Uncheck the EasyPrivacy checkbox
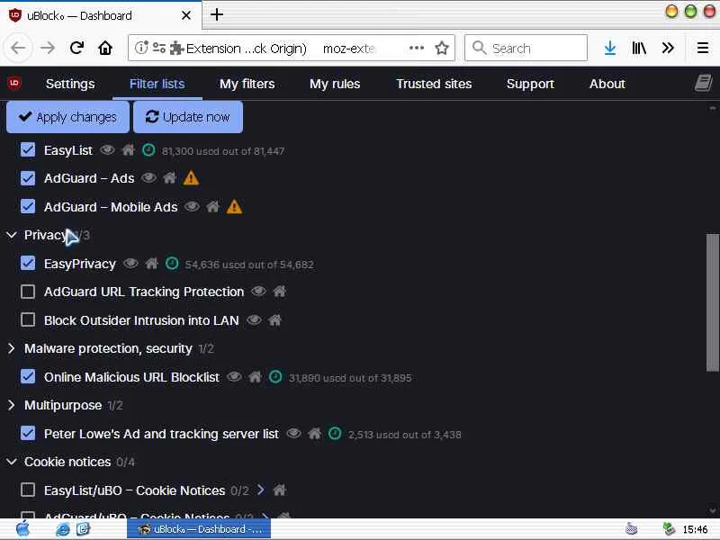The width and height of the screenshot is (720, 540). 28,263
